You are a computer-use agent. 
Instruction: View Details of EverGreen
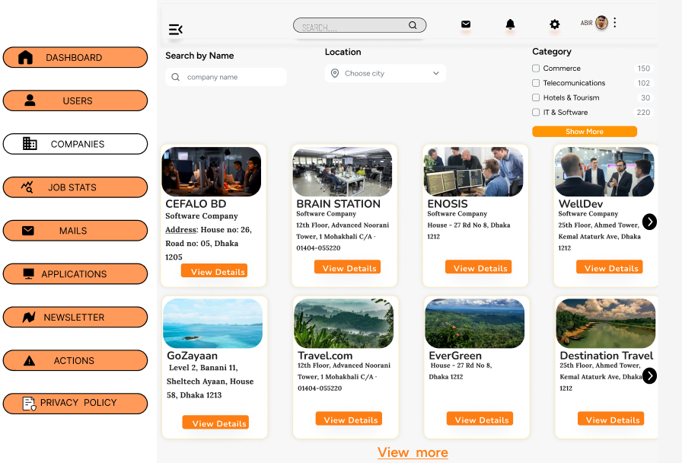click(480, 419)
